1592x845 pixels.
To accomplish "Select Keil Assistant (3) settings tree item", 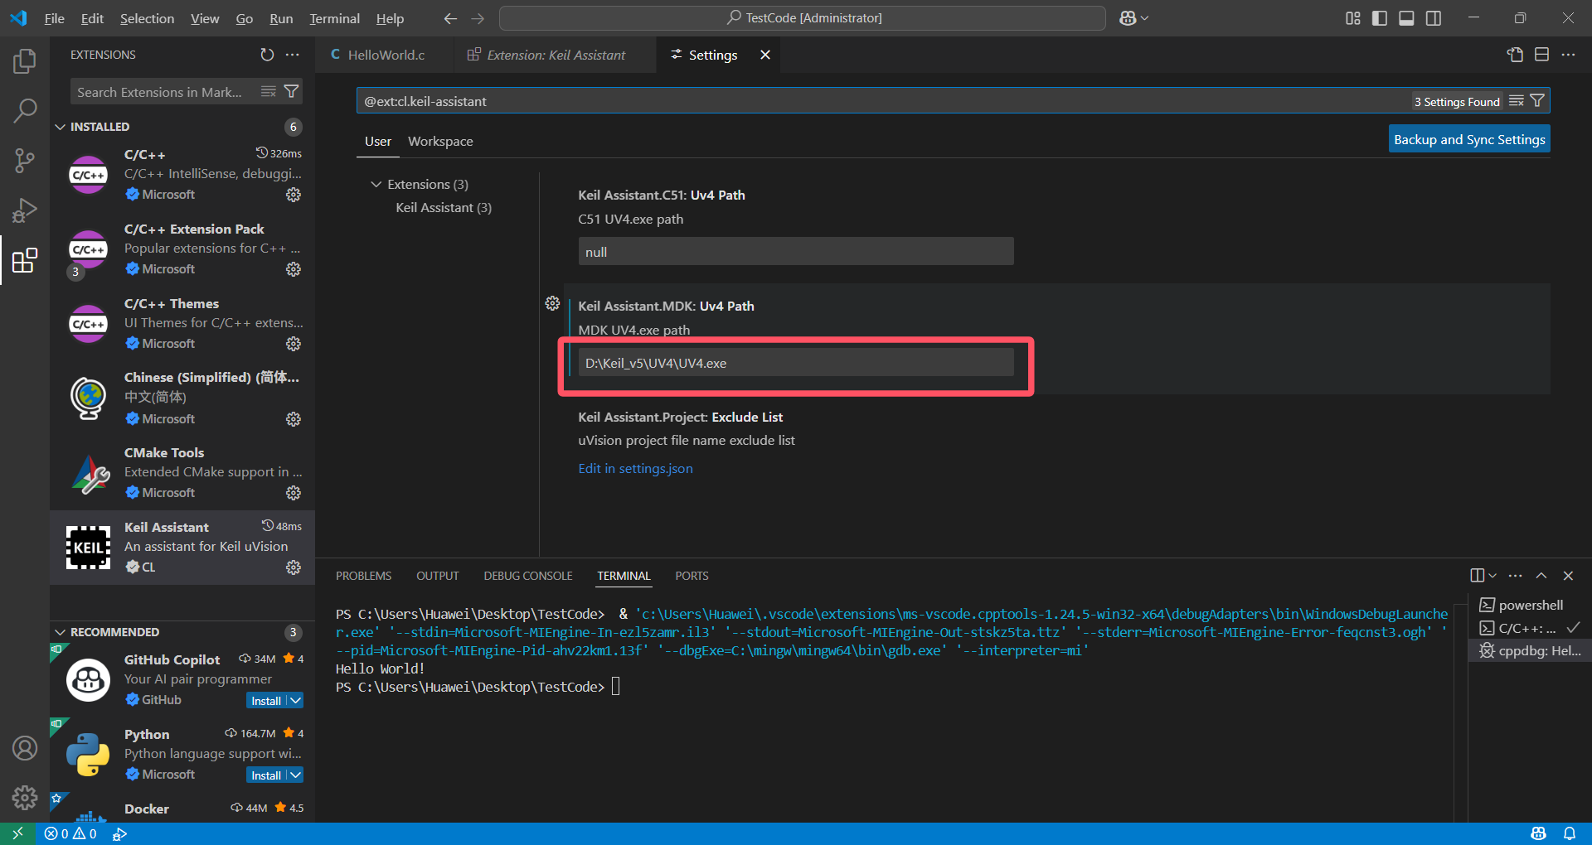I will coord(444,207).
